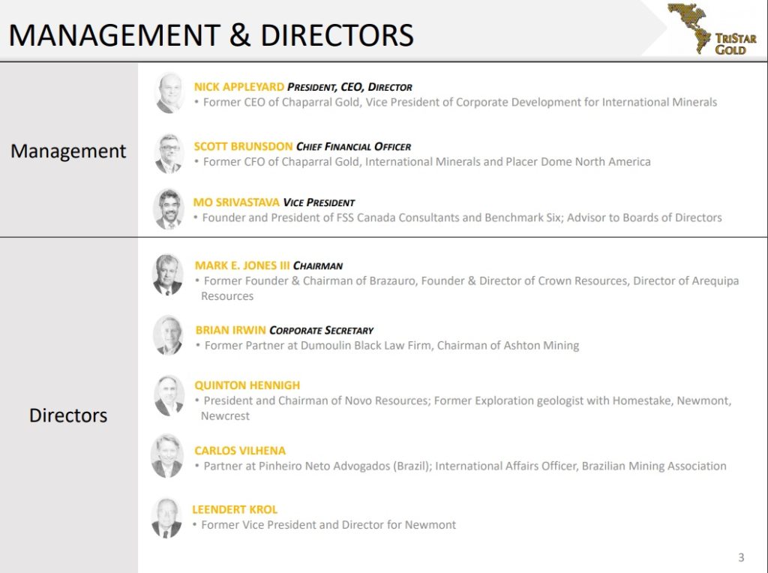Click Mo Srivastava's portrait photo

pyautogui.click(x=169, y=209)
